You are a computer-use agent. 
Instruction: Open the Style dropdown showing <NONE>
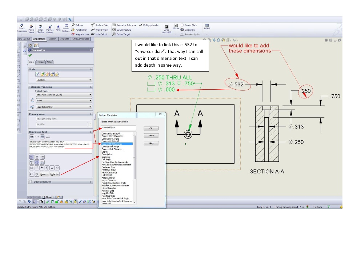point(64,80)
